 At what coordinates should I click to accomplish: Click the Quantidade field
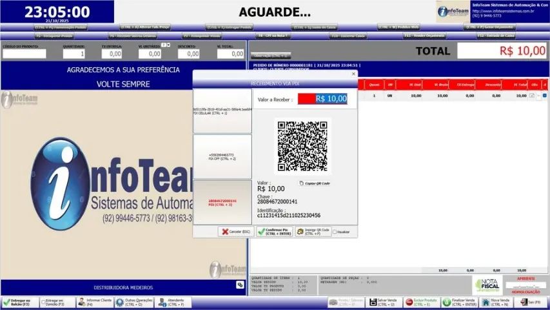point(74,54)
